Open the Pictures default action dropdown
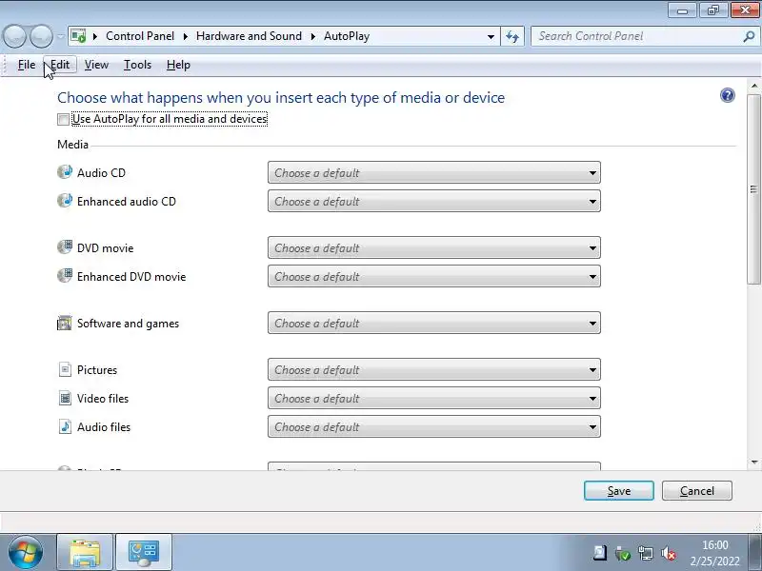The width and height of the screenshot is (762, 571). (x=433, y=370)
